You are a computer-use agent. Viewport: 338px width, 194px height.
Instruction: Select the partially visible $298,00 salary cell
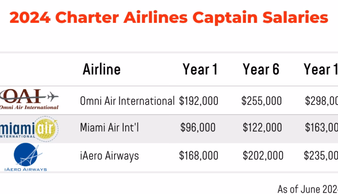[x=321, y=101]
